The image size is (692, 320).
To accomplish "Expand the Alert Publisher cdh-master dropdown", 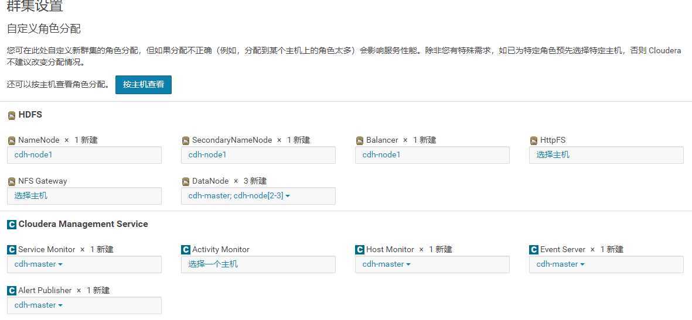I will 84,305.
